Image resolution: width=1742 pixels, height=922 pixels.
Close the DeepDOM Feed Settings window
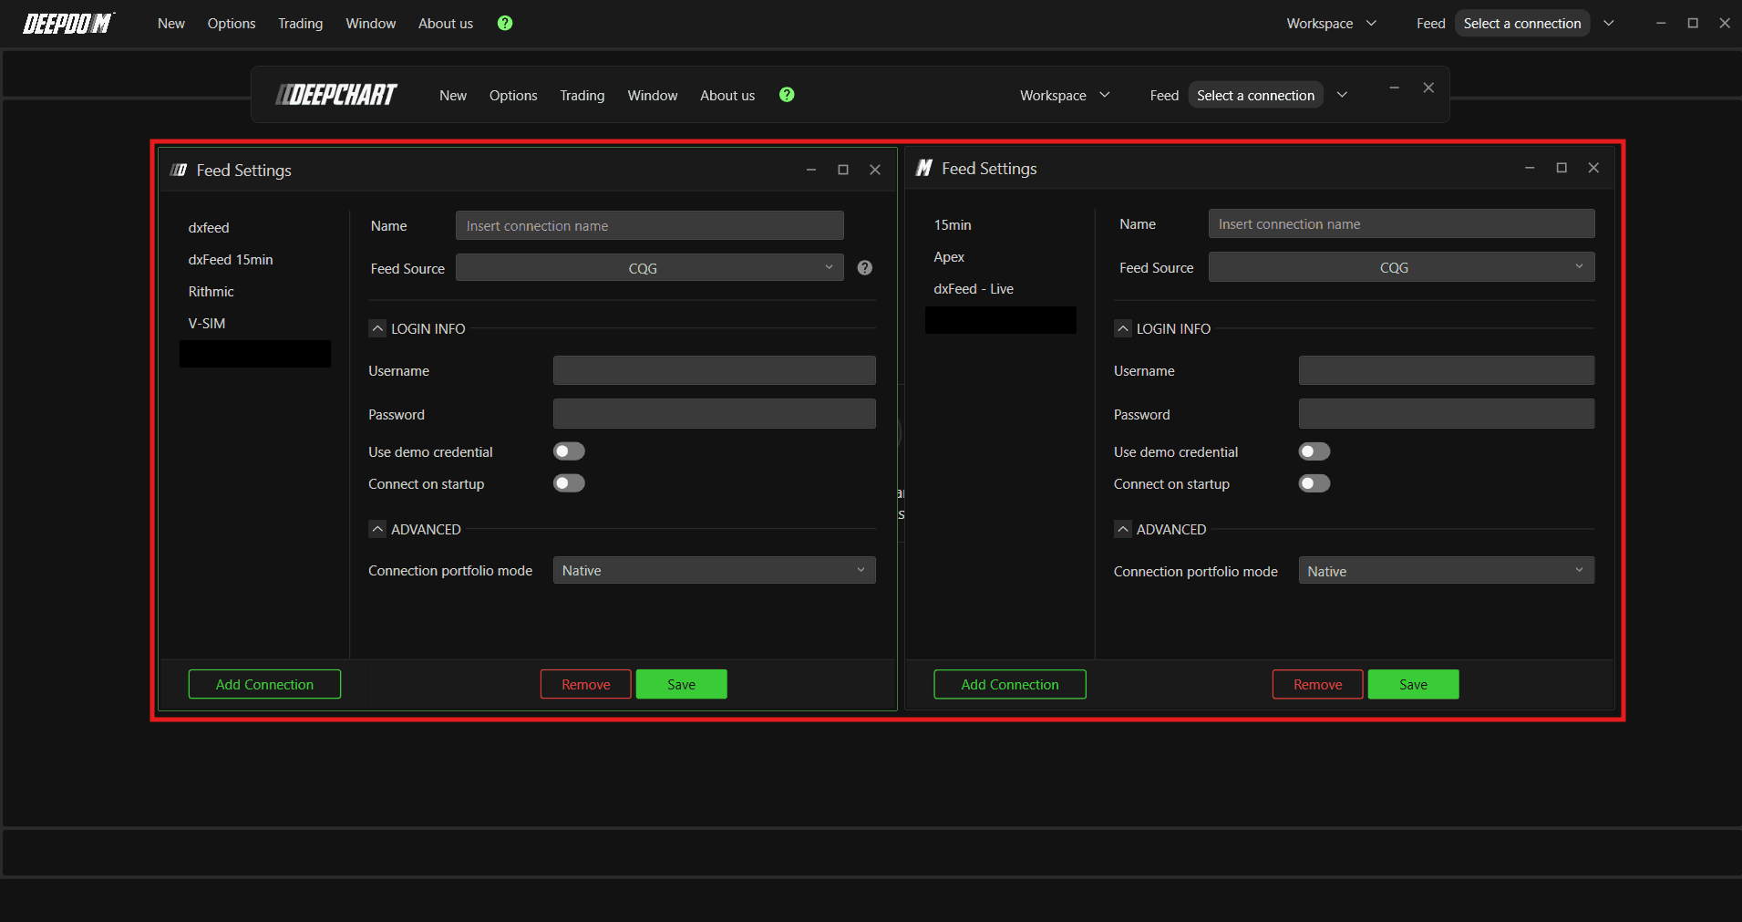(1593, 168)
